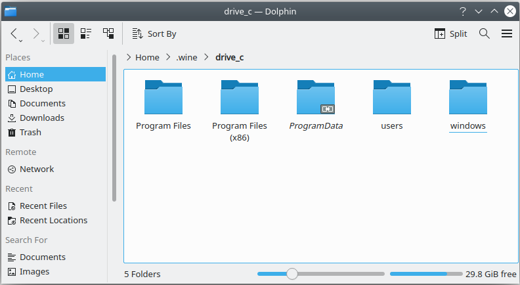Click the 'ProgramData' folder name
This screenshot has width=520, height=285.
pos(316,125)
